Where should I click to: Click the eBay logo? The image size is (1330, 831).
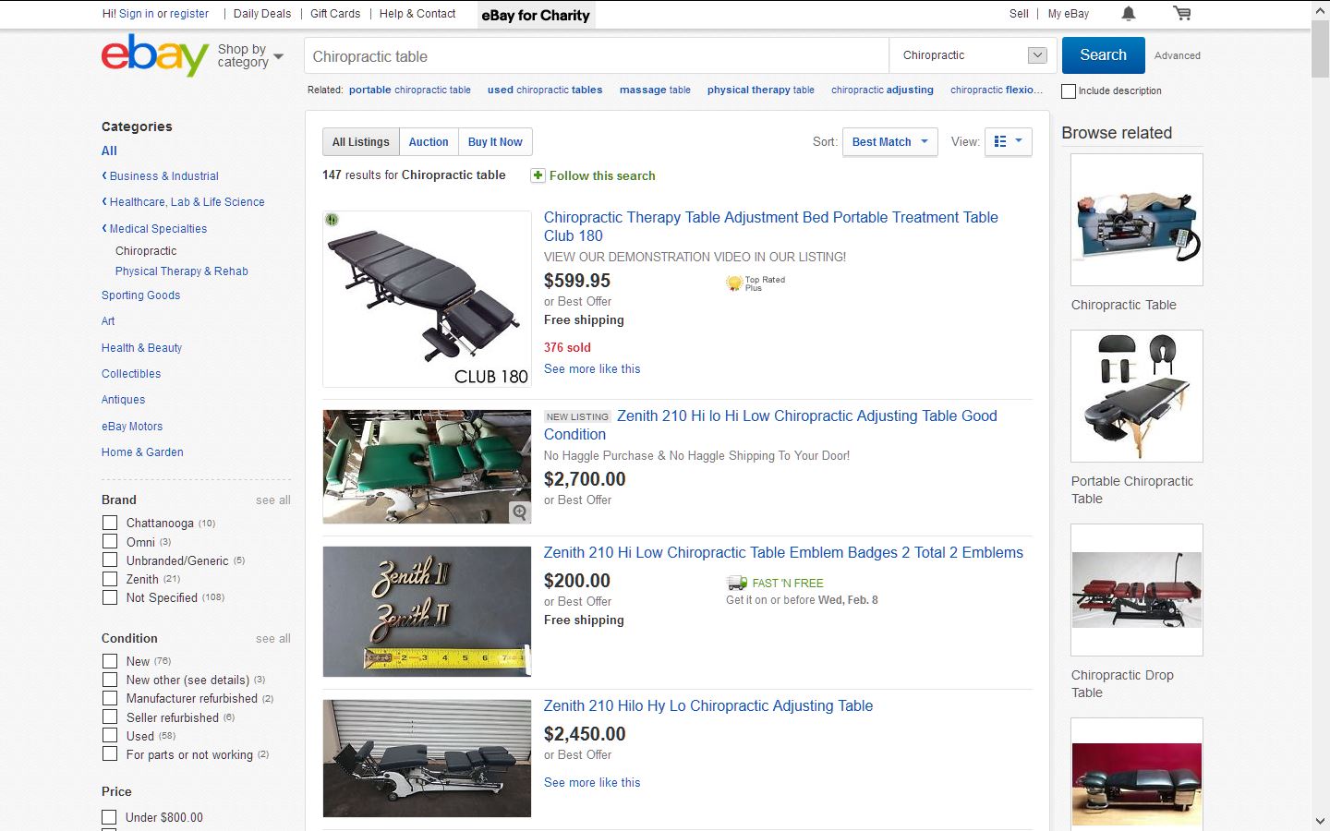[x=154, y=55]
